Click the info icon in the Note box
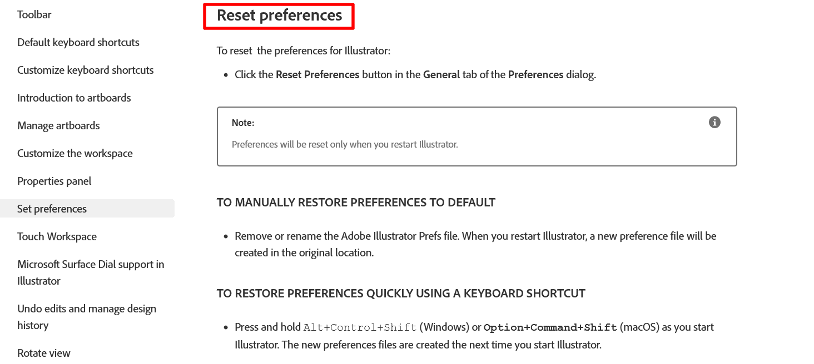 (714, 123)
